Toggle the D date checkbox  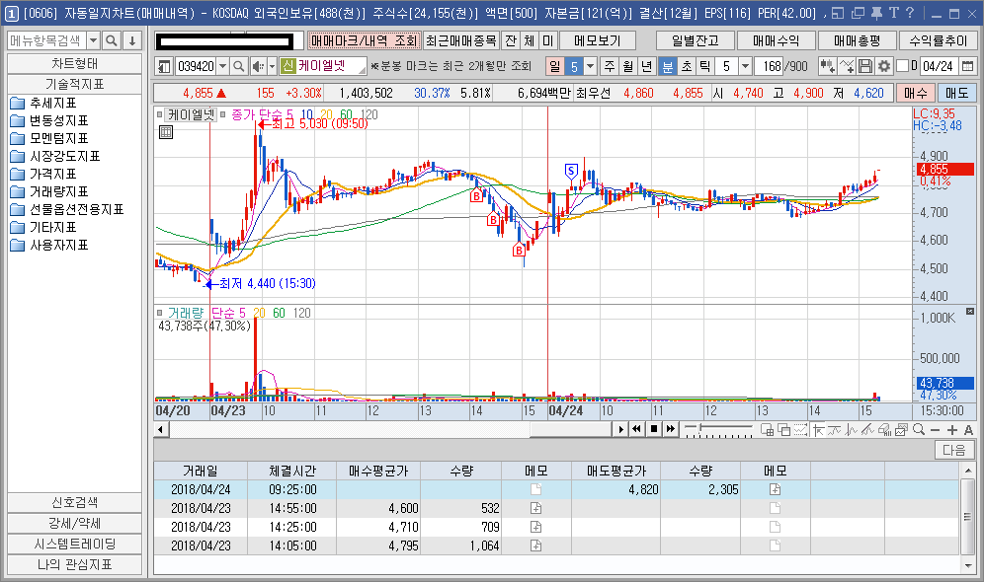click(902, 66)
